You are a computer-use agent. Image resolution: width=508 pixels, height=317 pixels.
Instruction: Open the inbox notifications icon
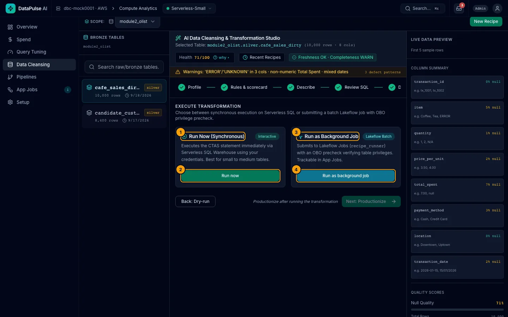pyautogui.click(x=459, y=8)
